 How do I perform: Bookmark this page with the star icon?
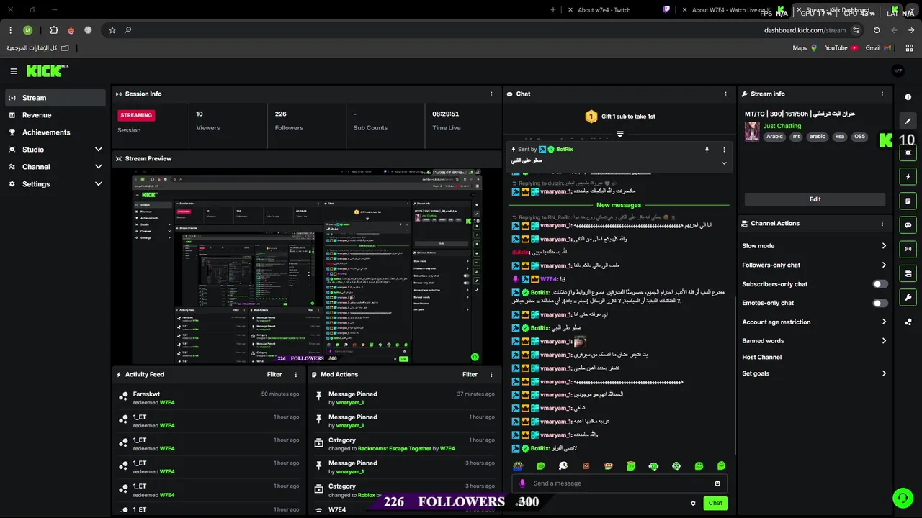112,30
